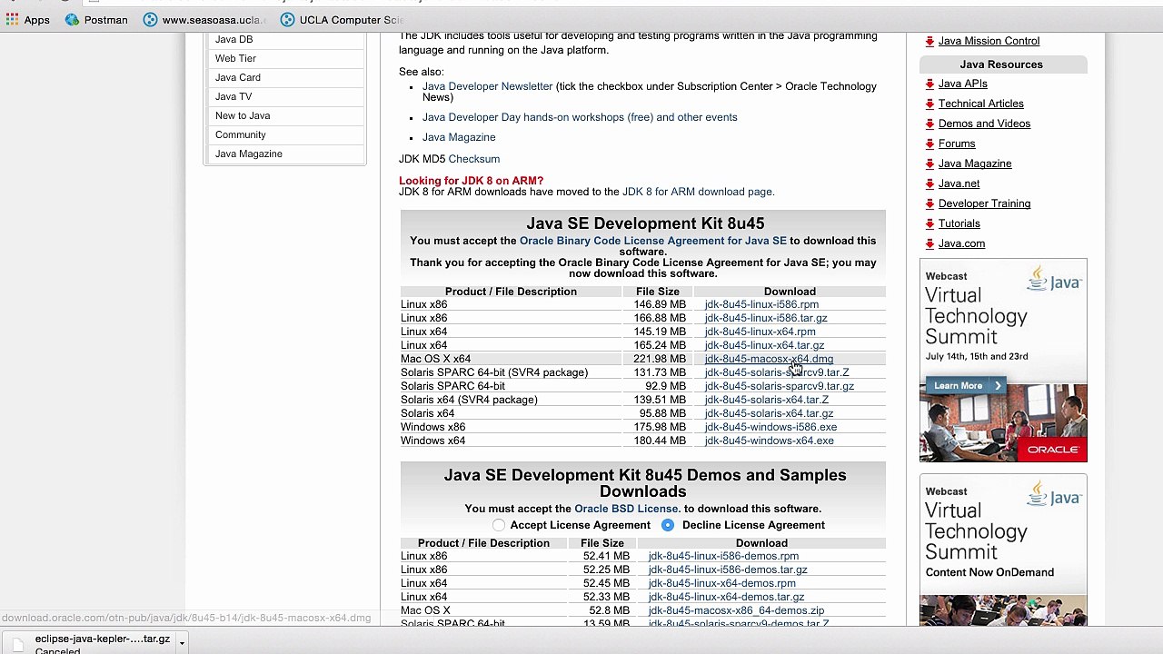Click the red arrow icon beside Developer Training
Screen dimensions: 1163x654
point(929,204)
